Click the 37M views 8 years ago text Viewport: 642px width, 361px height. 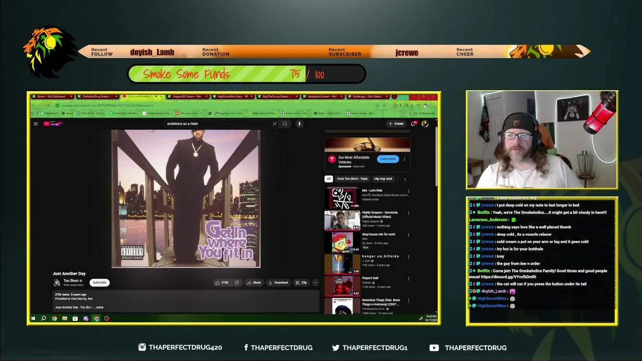(x=71, y=294)
